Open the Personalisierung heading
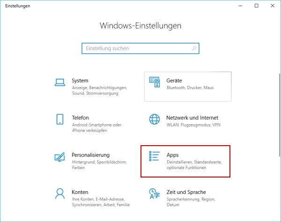281x222 pixels. (x=90, y=155)
